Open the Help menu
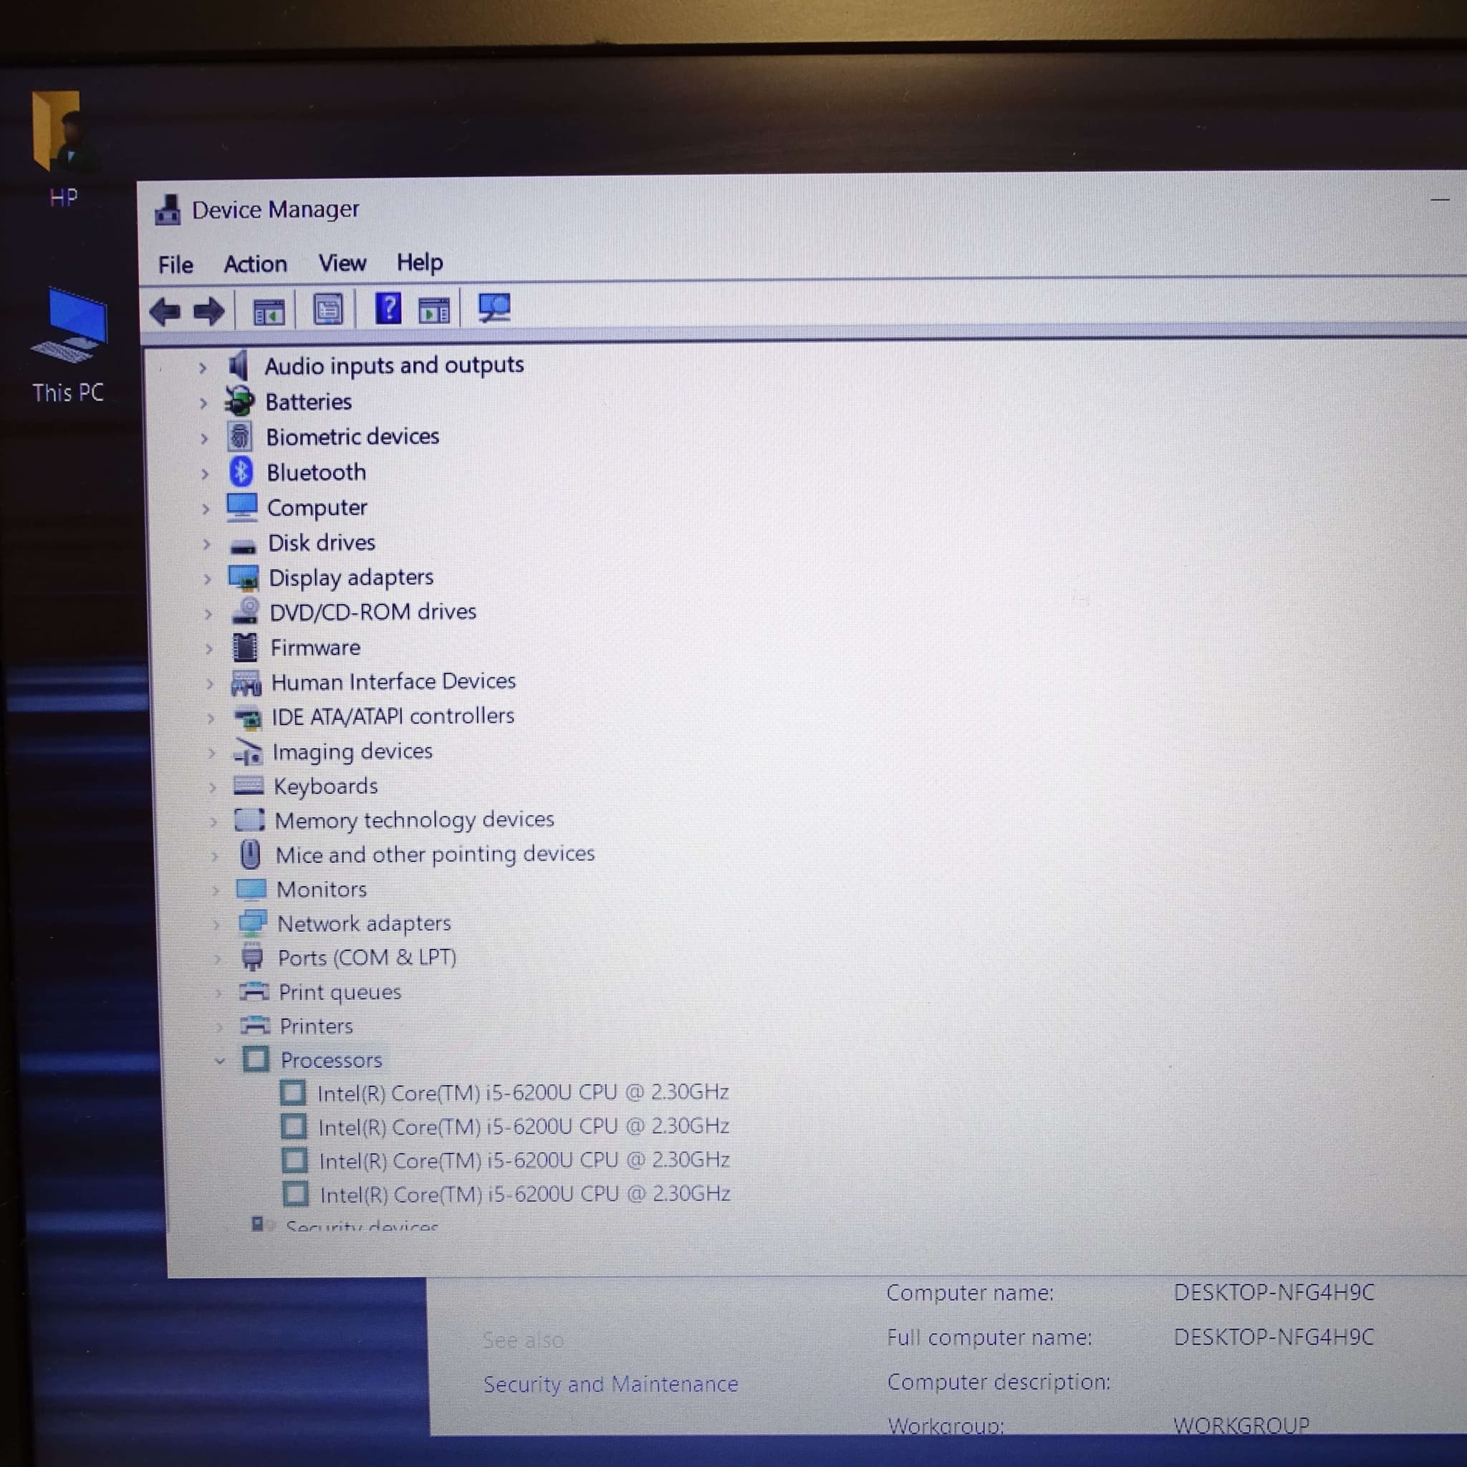Image resolution: width=1467 pixels, height=1467 pixels. 419,262
